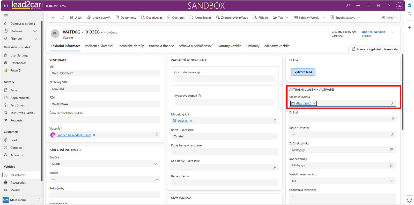Go back using the arrow icon
414x205 pixels.
54,18
